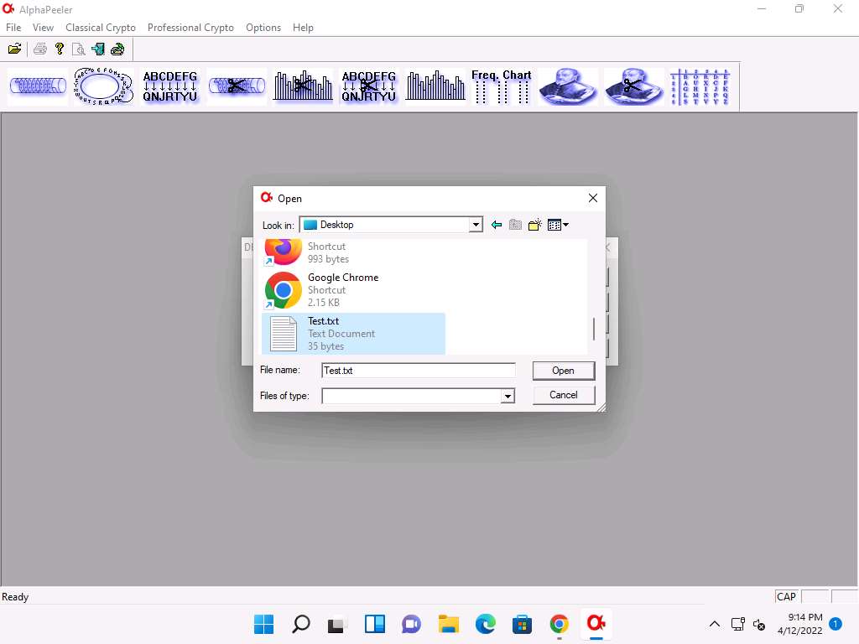Click the Freq. Chart toolbar icon
Viewport: 859px width, 644px height.
click(x=502, y=86)
